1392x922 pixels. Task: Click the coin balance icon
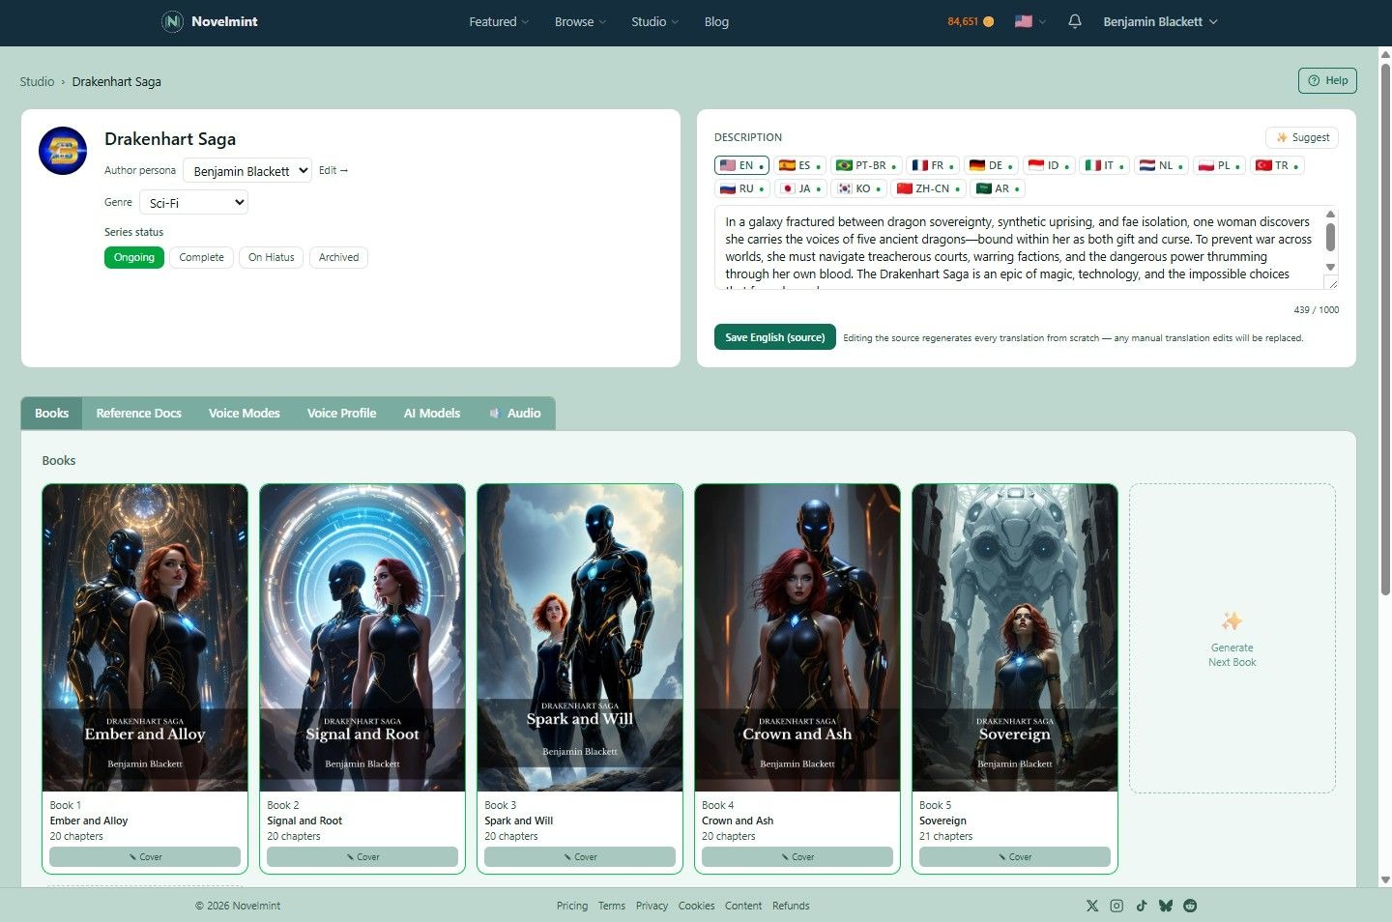(x=988, y=21)
